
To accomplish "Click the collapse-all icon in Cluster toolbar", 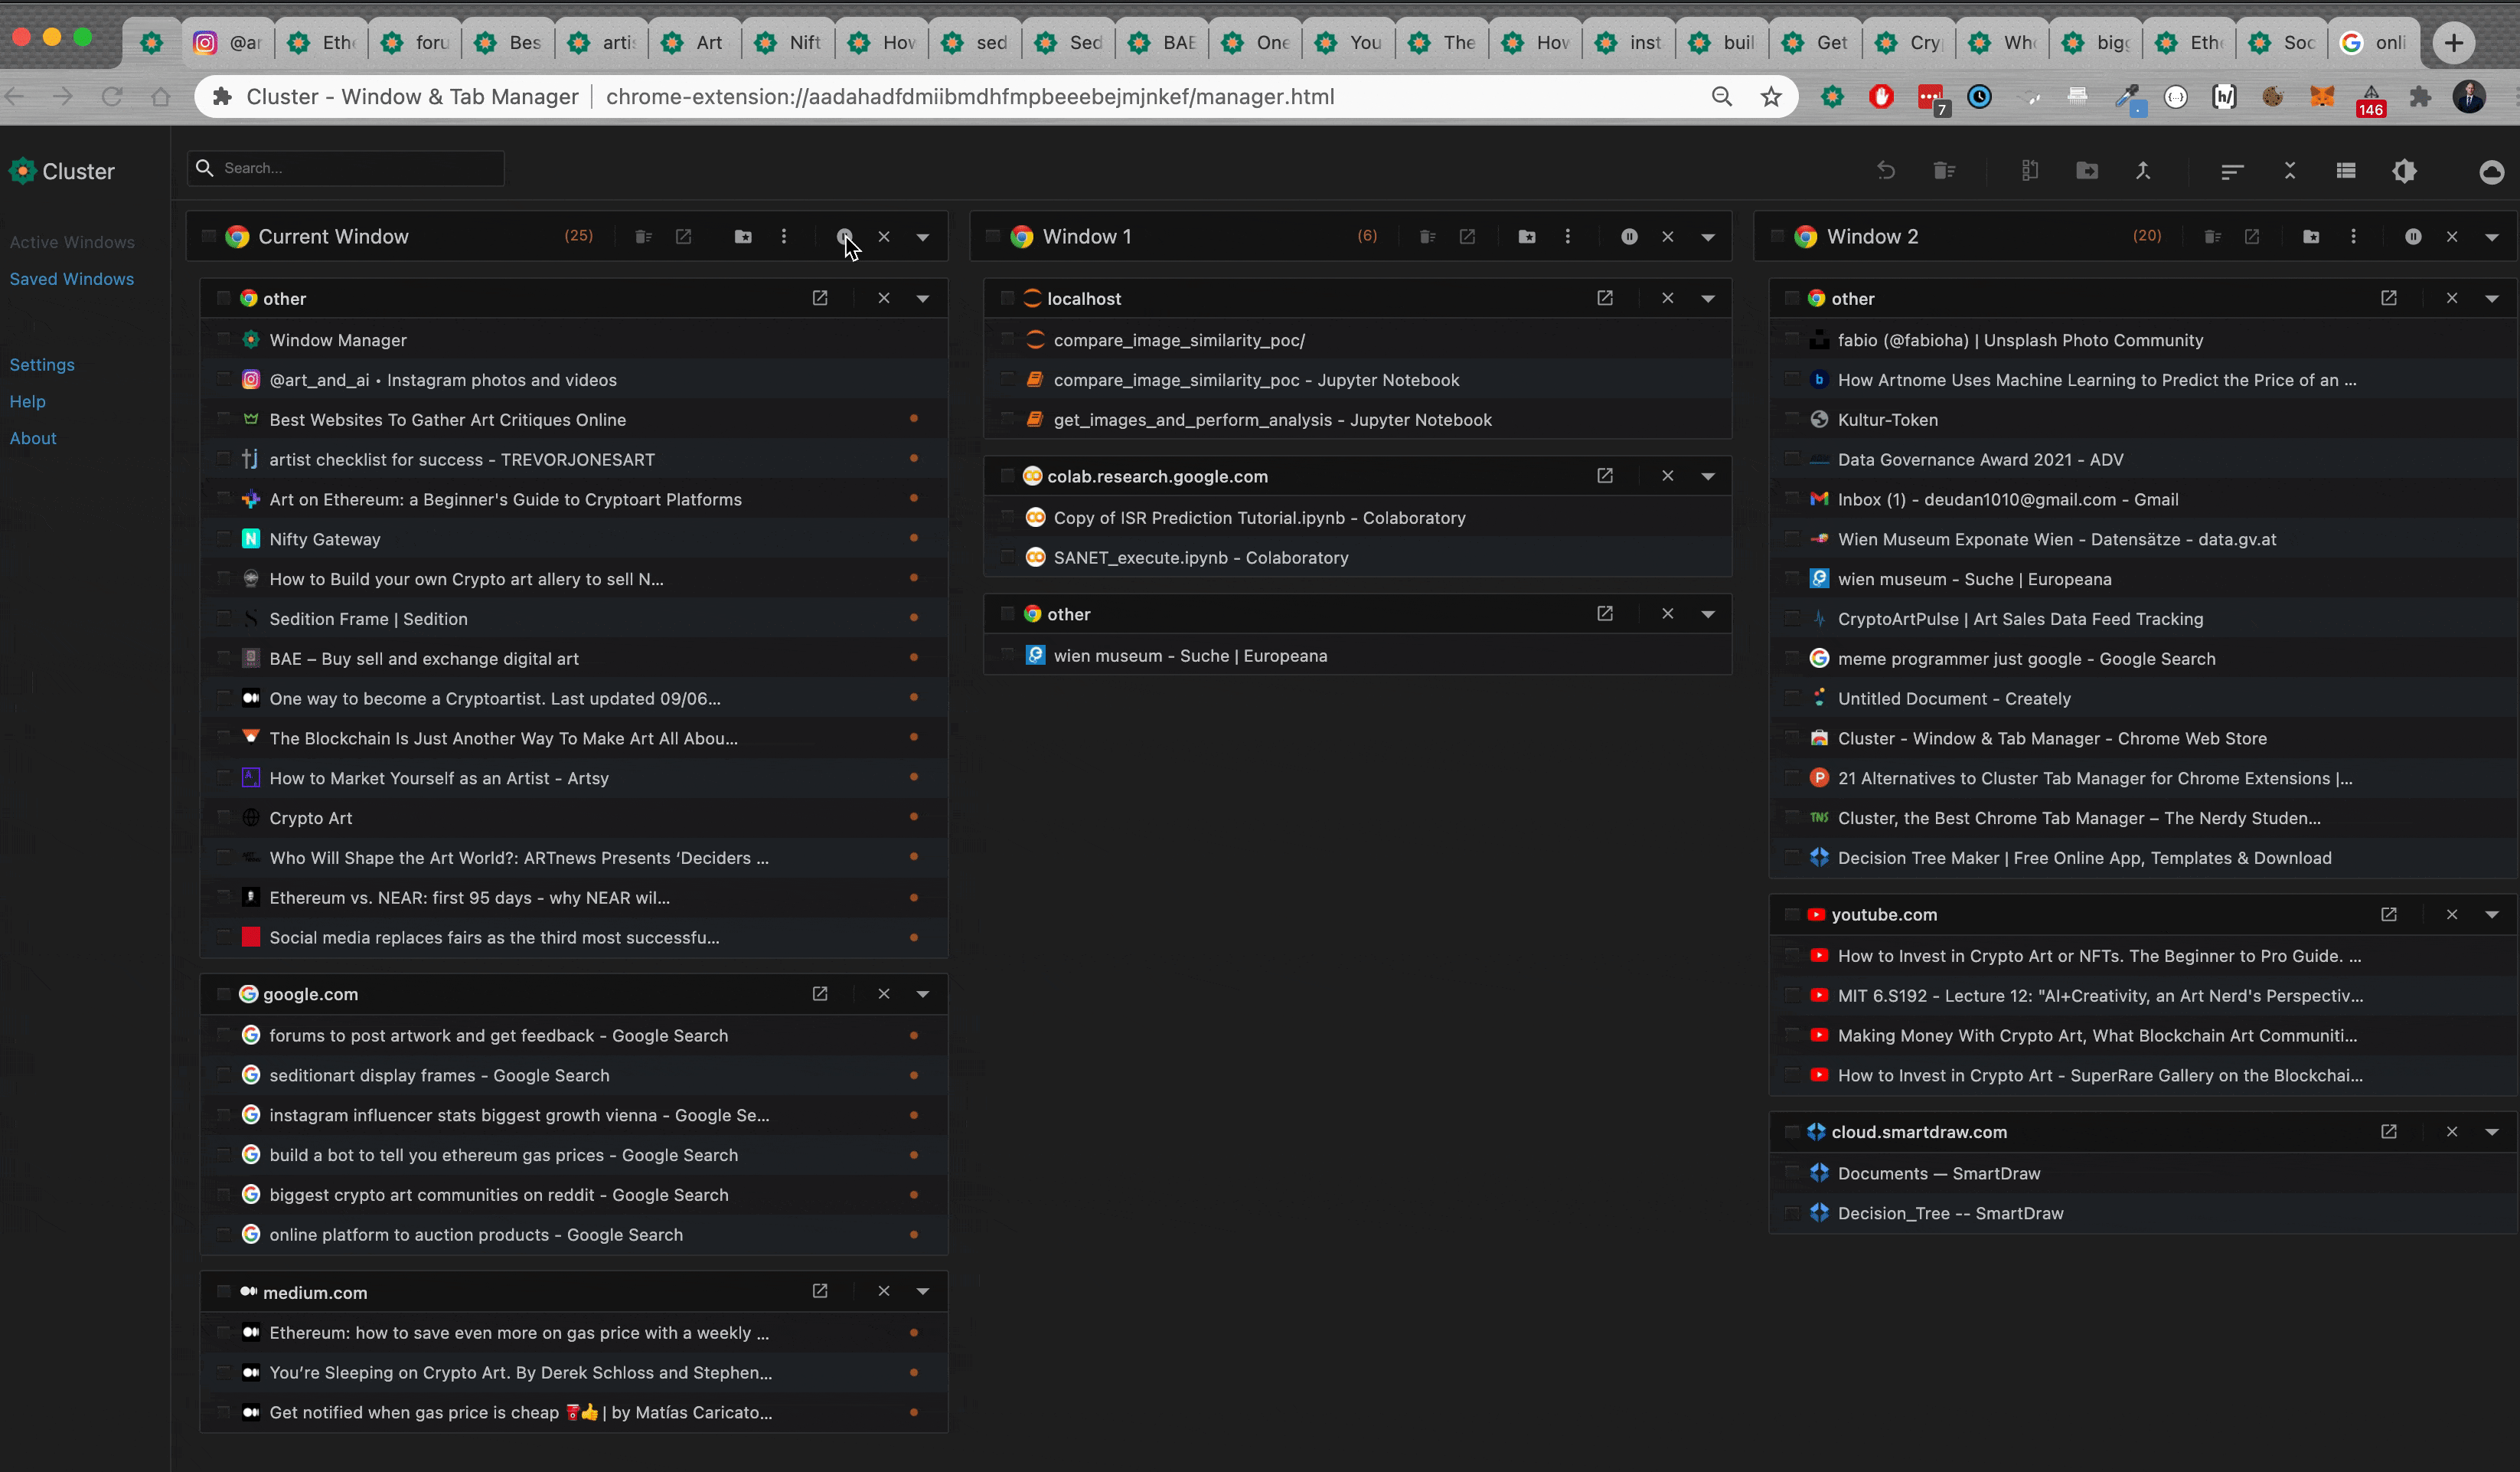I will (2289, 170).
